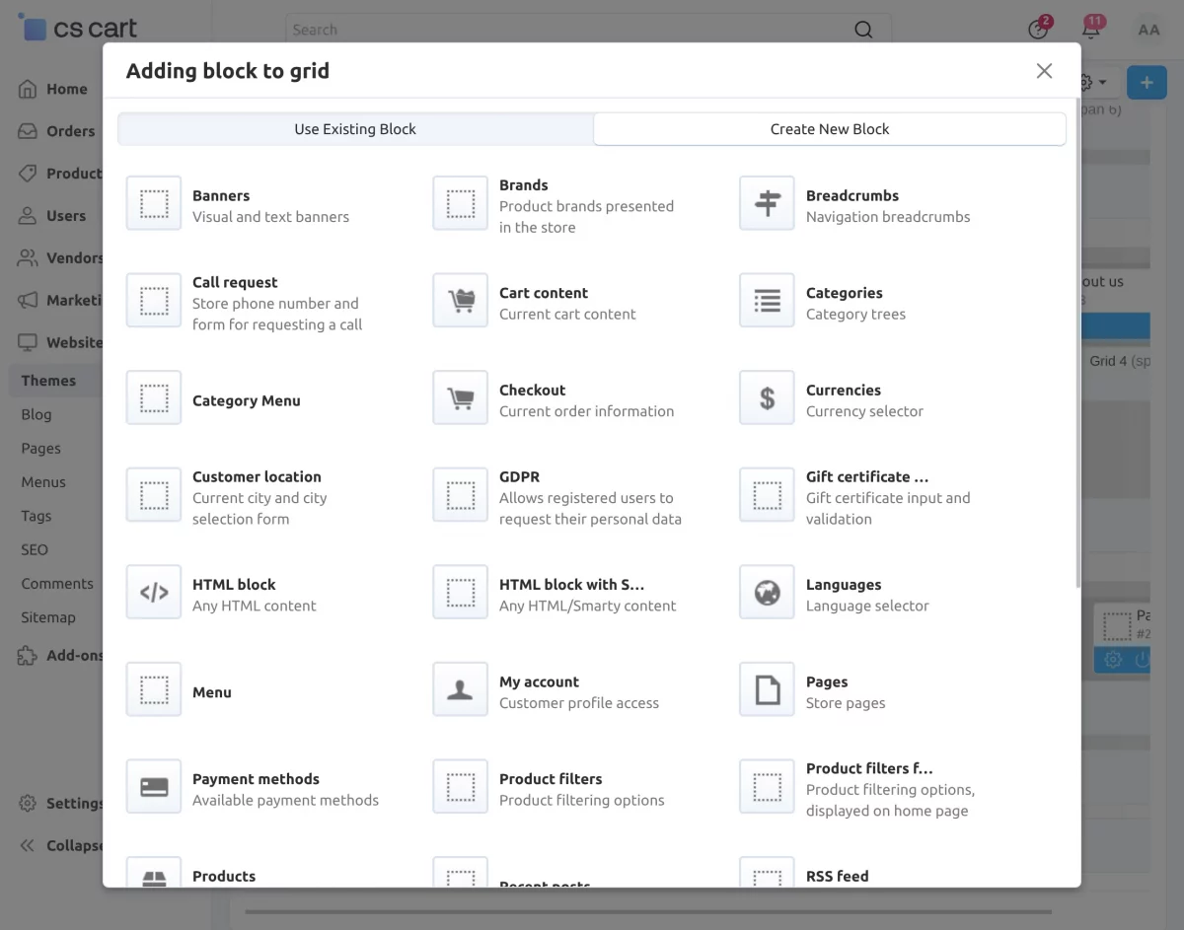1184x930 pixels.
Task: Select the Products block icon
Action: pos(154,873)
